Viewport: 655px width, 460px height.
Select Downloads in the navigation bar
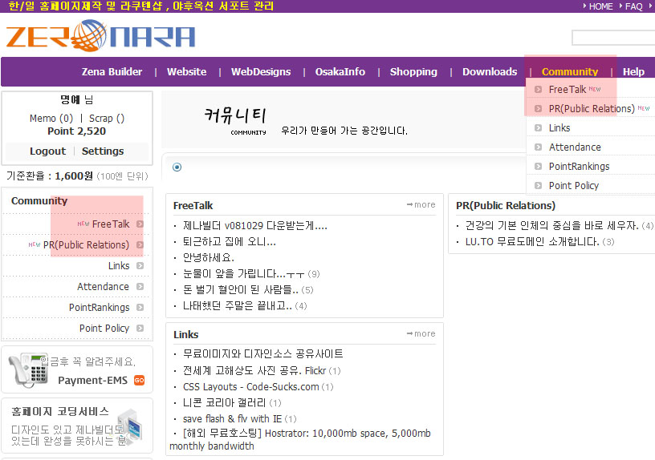pyautogui.click(x=490, y=71)
